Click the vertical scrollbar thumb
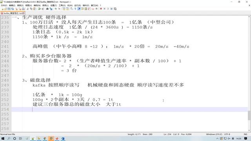 [249, 115]
